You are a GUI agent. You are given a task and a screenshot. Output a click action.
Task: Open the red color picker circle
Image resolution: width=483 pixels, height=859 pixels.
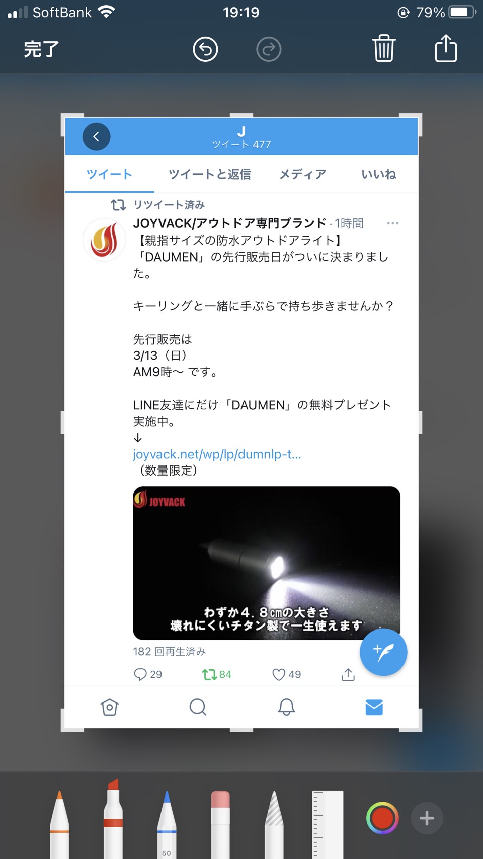tap(382, 818)
